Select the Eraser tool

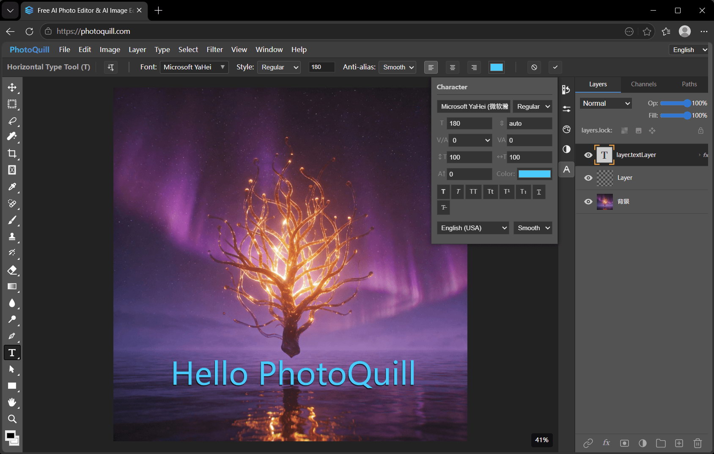point(12,270)
